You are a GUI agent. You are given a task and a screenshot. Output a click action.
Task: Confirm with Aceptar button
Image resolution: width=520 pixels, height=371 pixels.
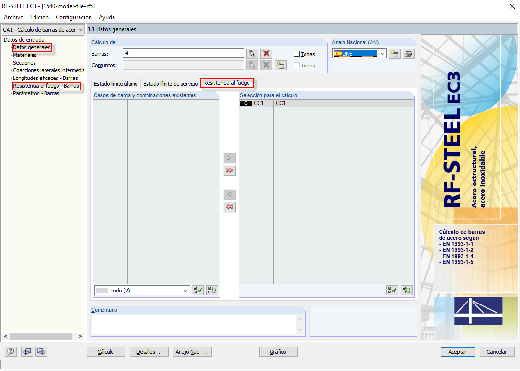[x=458, y=352]
